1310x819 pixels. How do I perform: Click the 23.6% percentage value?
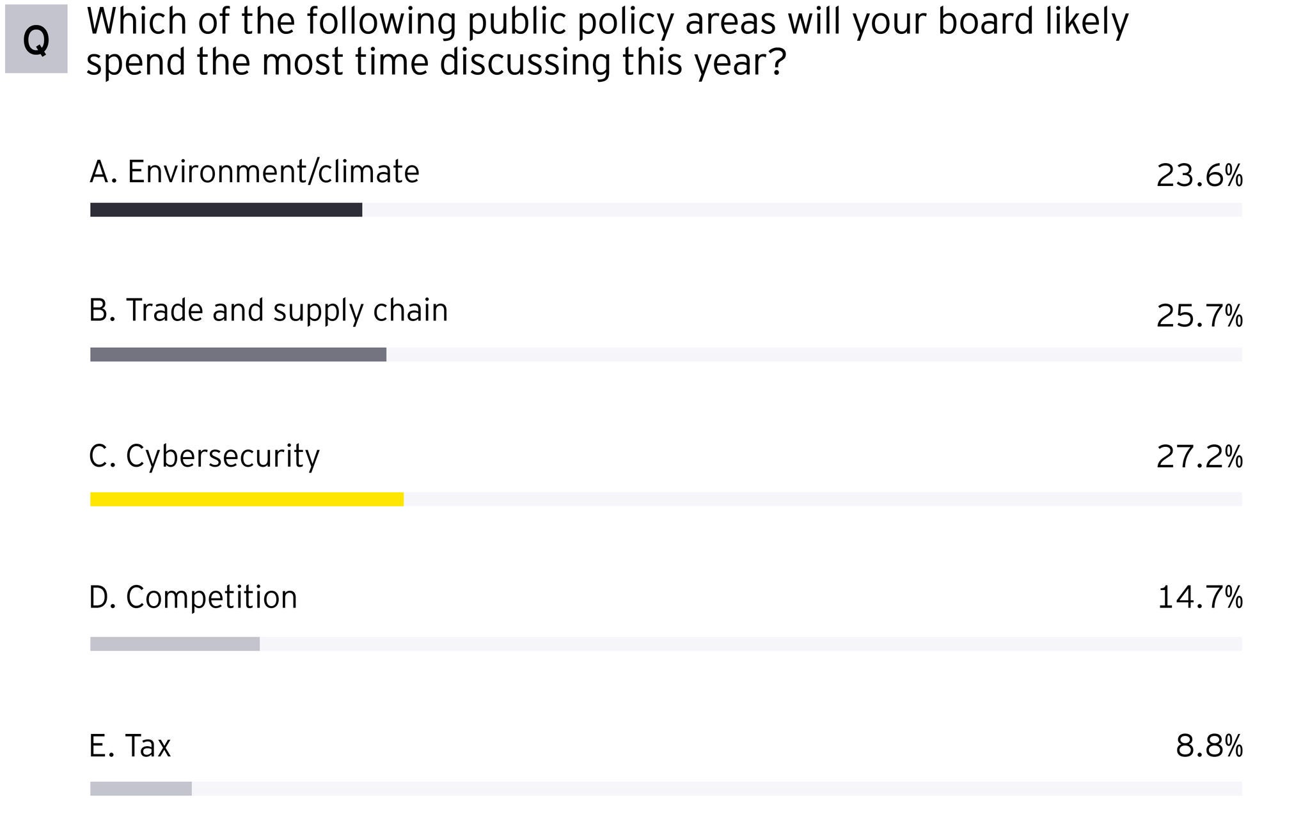[x=1199, y=176]
